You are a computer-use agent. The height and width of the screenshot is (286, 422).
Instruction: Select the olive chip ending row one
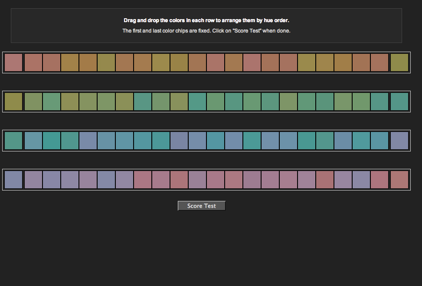[400, 62]
